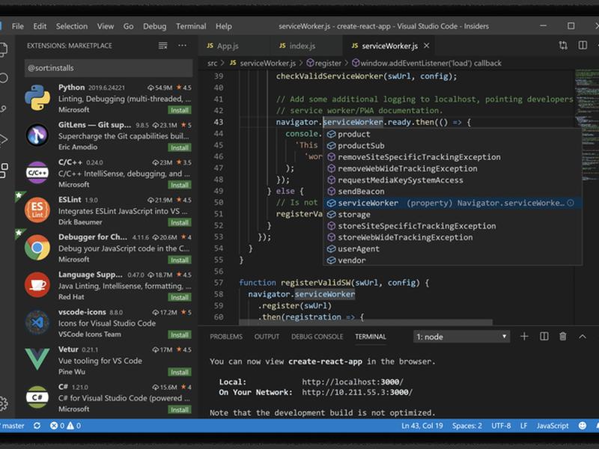Select 'productSub' suggestion

pos(453,145)
